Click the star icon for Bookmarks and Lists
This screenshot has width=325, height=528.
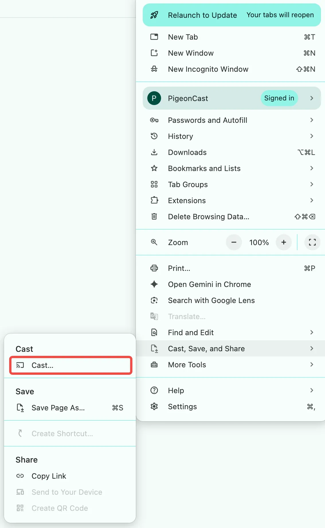pyautogui.click(x=154, y=168)
